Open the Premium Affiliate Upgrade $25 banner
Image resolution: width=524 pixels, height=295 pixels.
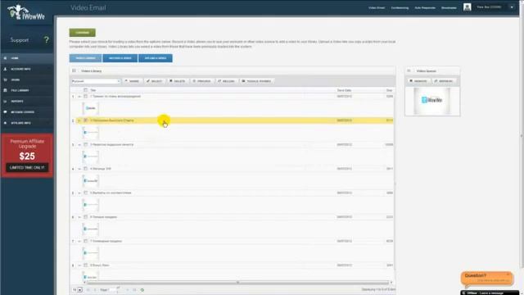(27, 156)
